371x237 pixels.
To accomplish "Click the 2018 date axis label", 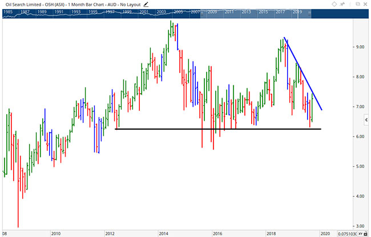I will point(271,234).
